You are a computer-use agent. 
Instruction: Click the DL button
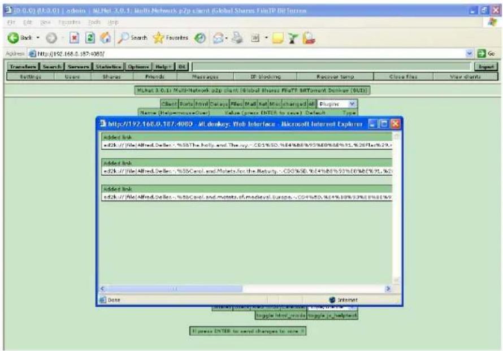coord(182,67)
